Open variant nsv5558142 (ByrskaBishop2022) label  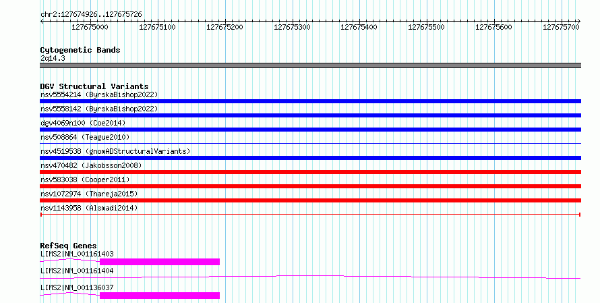coord(99,109)
